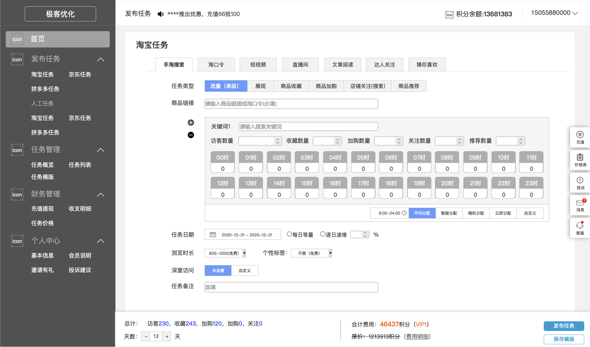590x347 pixels.
Task: Switch to the 直播间 tab
Action: (x=300, y=64)
